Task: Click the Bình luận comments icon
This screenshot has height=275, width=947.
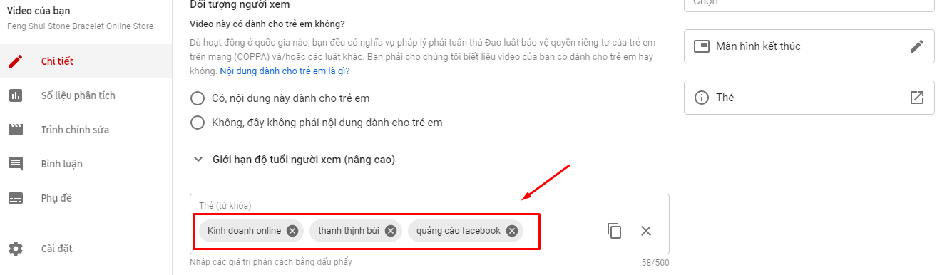Action: [16, 164]
